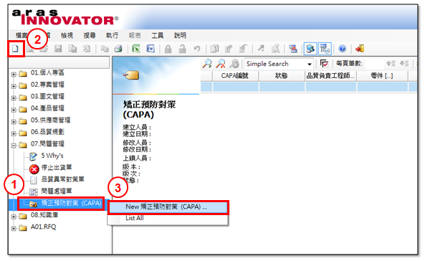This screenshot has width=425, height=261.
Task: Click the grayed Save floppy disk icon
Action: click(x=58, y=49)
